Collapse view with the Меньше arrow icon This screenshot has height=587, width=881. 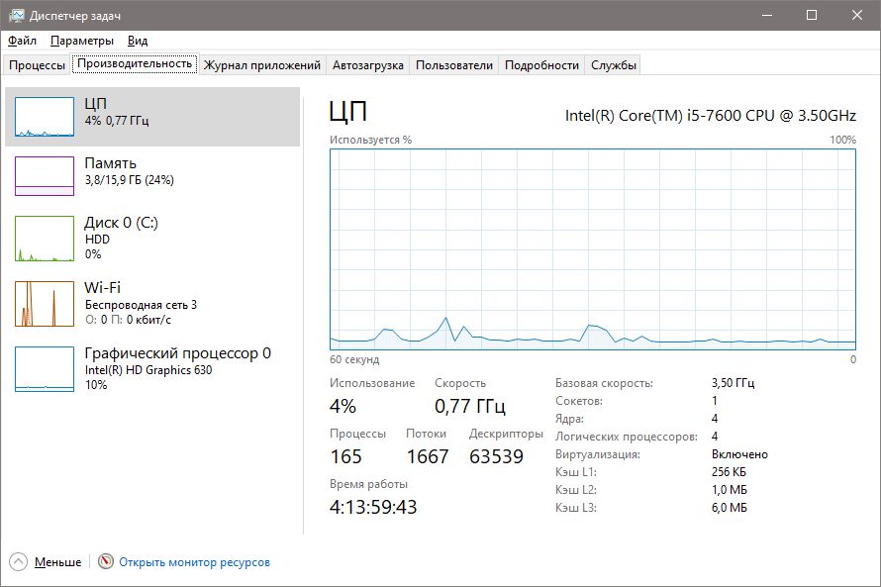[x=19, y=561]
